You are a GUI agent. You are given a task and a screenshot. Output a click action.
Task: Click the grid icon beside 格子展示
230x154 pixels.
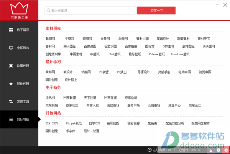pyautogui.click(x=11, y=30)
